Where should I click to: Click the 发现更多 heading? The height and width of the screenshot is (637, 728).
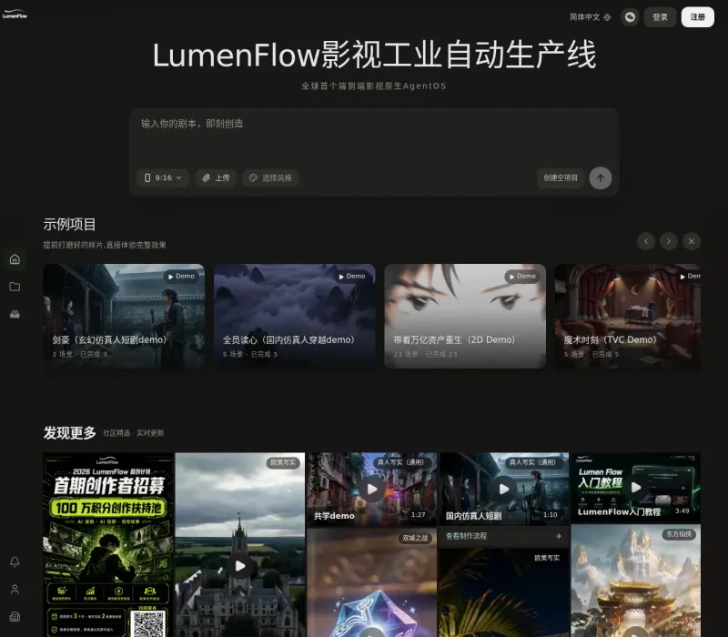(70, 433)
